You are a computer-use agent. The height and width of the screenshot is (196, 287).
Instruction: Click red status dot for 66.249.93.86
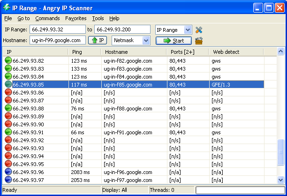[x=8, y=92]
